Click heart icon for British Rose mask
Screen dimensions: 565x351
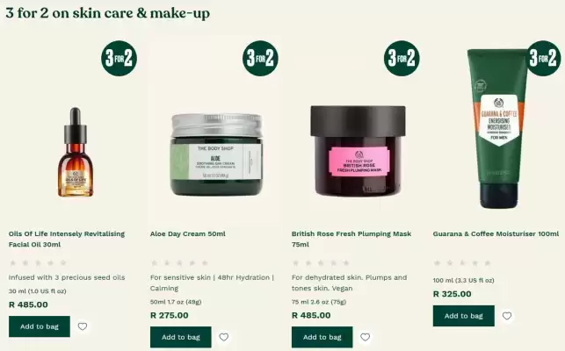(365, 337)
